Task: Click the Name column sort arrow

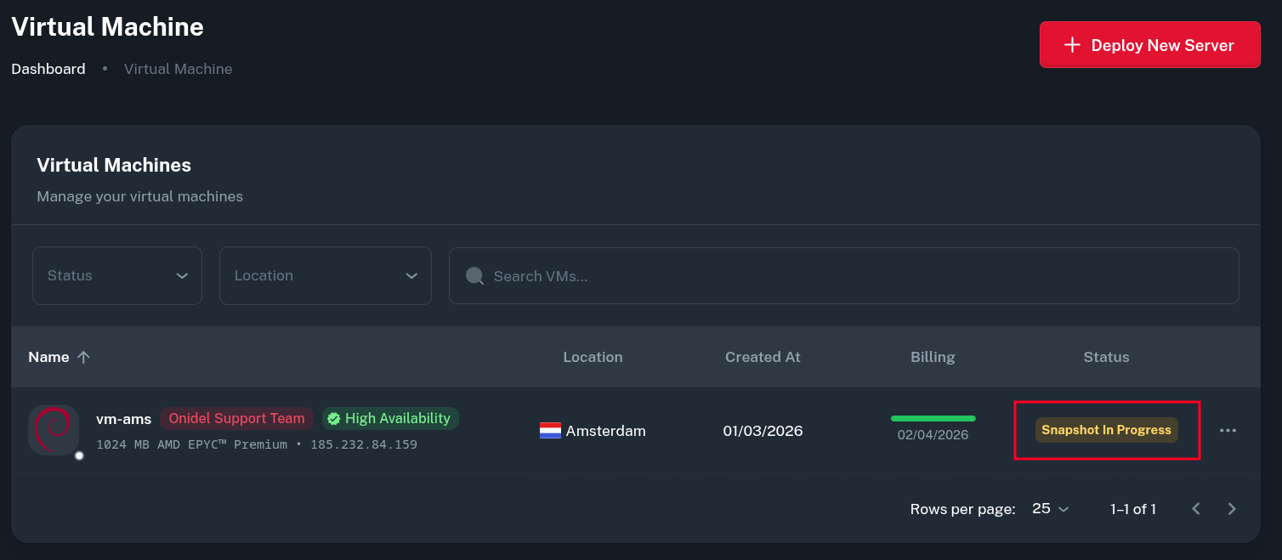Action: tap(83, 358)
